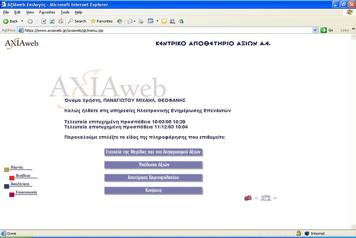This screenshot has width=356, height=238.
Task: Open the Υπόλοιπα Αξιών button
Action: [x=153, y=165]
